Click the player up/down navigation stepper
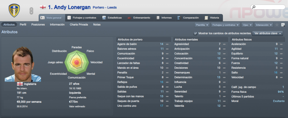The height and width of the screenshot is (118, 288). (31, 11)
